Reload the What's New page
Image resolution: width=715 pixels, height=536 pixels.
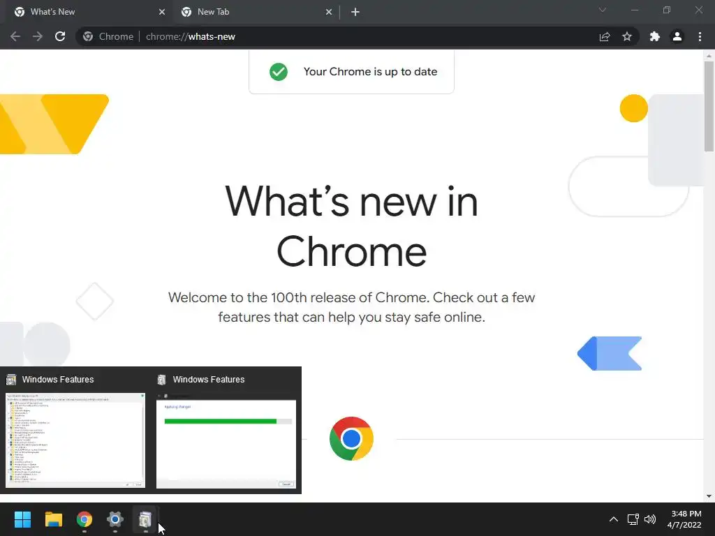coord(60,36)
